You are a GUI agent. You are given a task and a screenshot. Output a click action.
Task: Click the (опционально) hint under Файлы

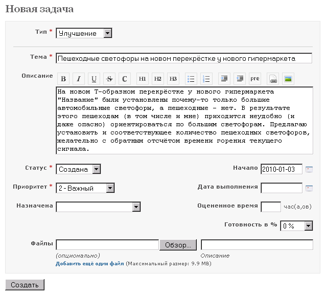pyautogui.click(x=78, y=256)
